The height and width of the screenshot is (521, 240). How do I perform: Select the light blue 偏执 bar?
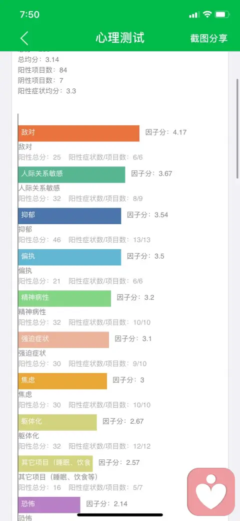69,257
